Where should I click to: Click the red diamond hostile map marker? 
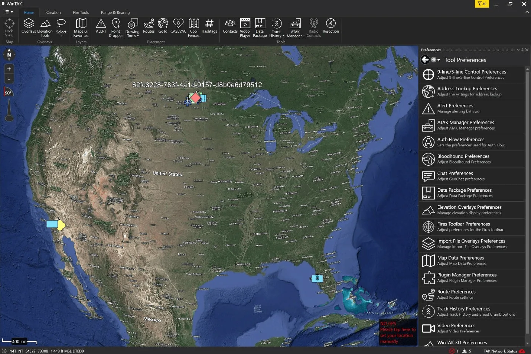195,98
